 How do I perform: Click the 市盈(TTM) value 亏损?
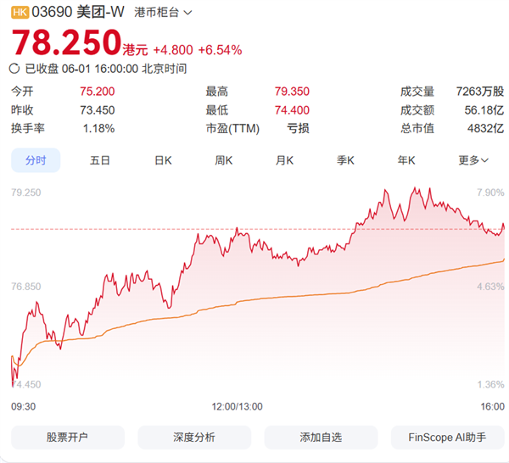click(298, 129)
